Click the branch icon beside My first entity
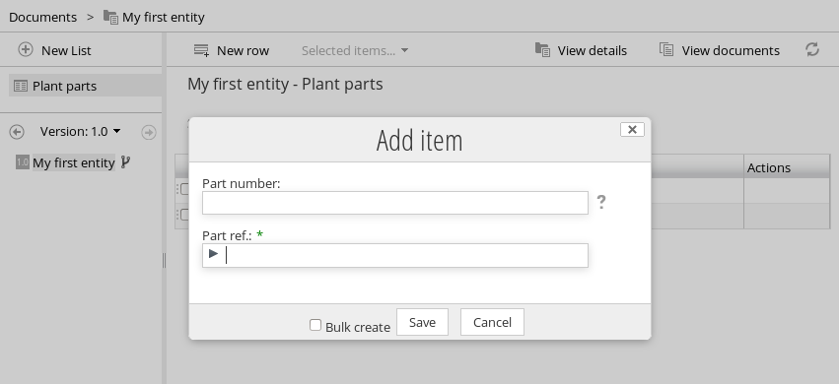The width and height of the screenshot is (839, 384). (125, 161)
